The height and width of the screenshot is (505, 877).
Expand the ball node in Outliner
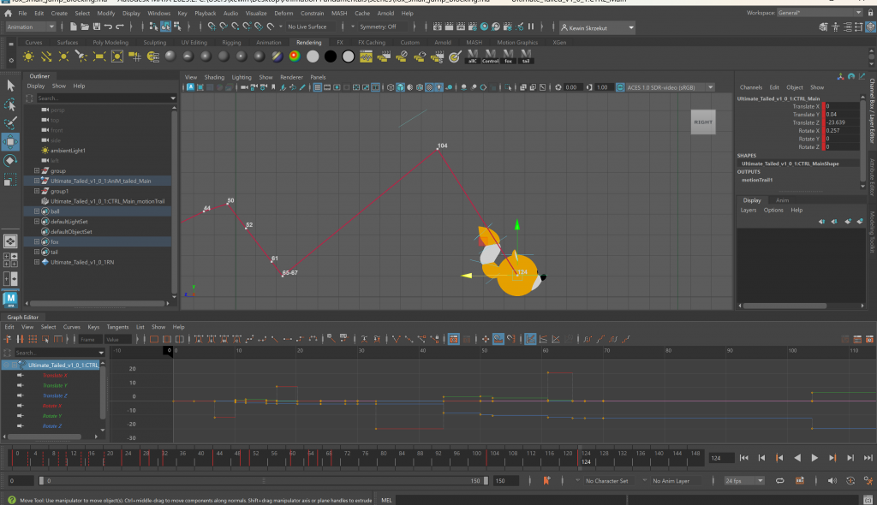coord(37,211)
